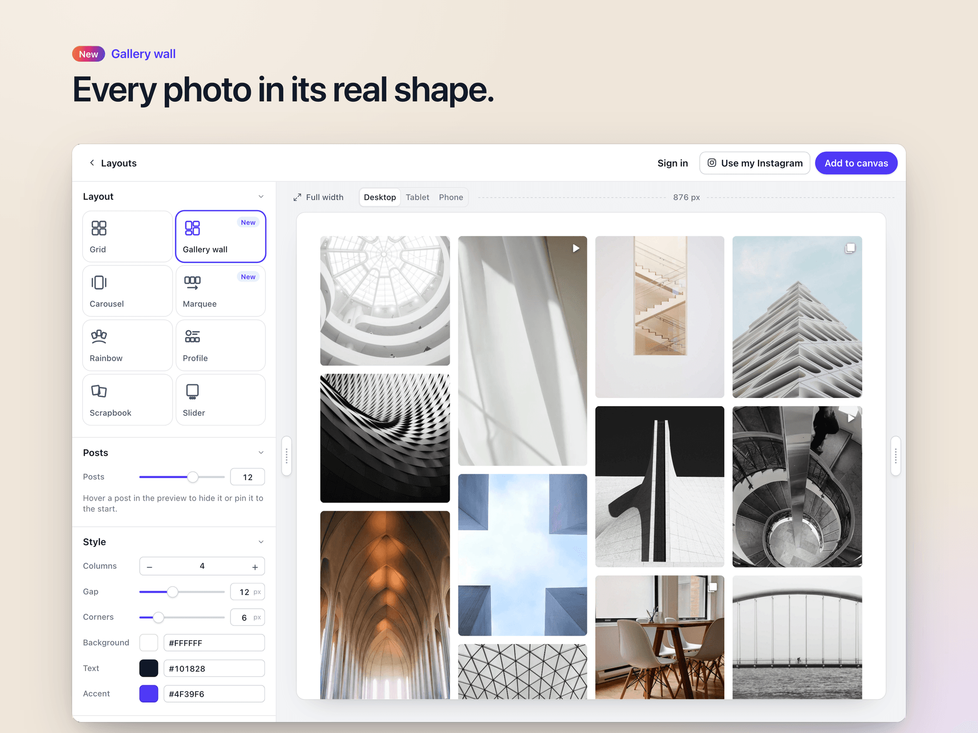
Task: Open the black wavy facade photo
Action: point(385,438)
